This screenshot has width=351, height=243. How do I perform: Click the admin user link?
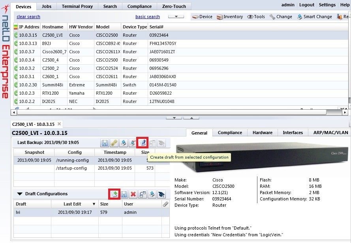pyautogui.click(x=288, y=5)
